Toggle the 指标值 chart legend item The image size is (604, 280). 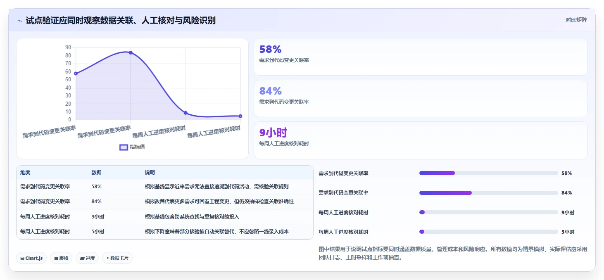pos(132,147)
